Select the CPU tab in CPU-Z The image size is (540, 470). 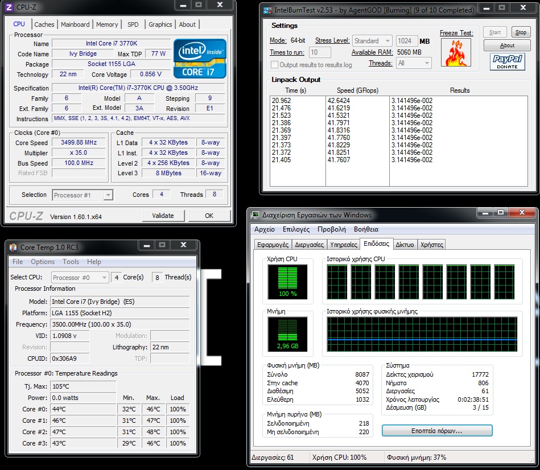pos(19,24)
